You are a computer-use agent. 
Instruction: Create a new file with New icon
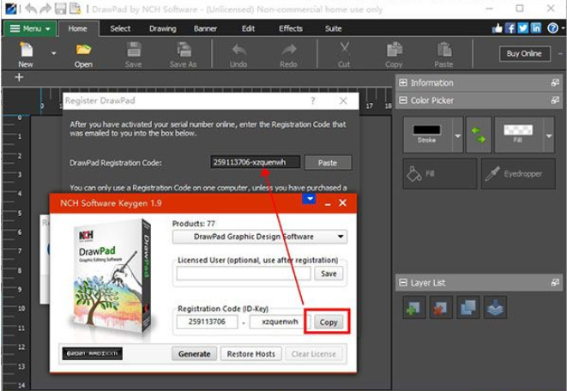click(26, 50)
